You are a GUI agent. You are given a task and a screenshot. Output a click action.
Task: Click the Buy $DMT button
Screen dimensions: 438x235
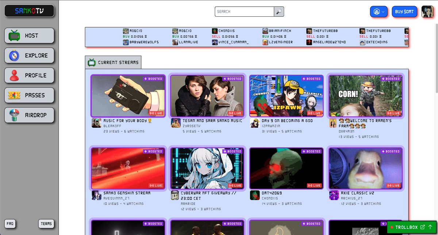(404, 12)
